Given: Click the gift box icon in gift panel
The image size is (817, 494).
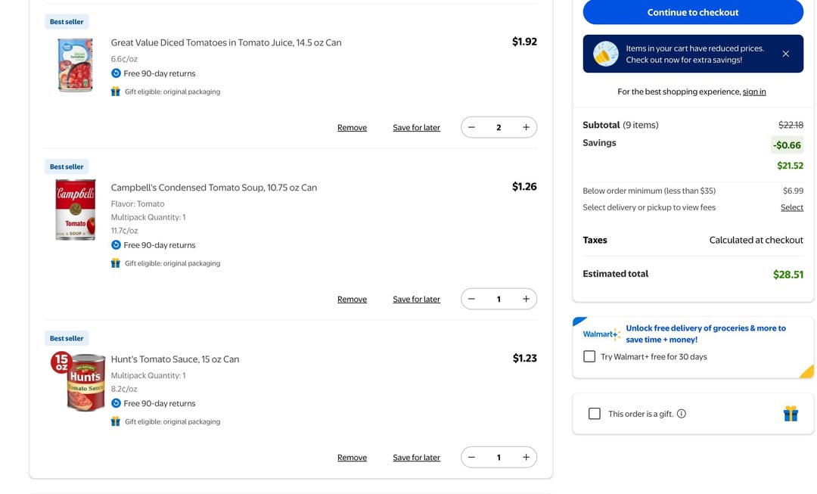Looking at the screenshot, I should pos(791,414).
